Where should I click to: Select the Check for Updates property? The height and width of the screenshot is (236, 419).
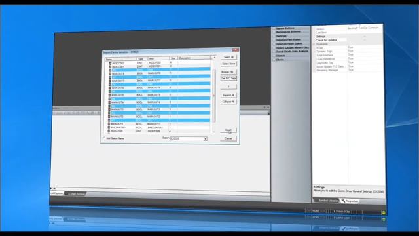point(349,40)
